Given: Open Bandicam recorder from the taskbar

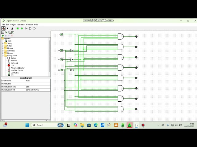Looking at the screenshot, I should (x=143, y=125).
